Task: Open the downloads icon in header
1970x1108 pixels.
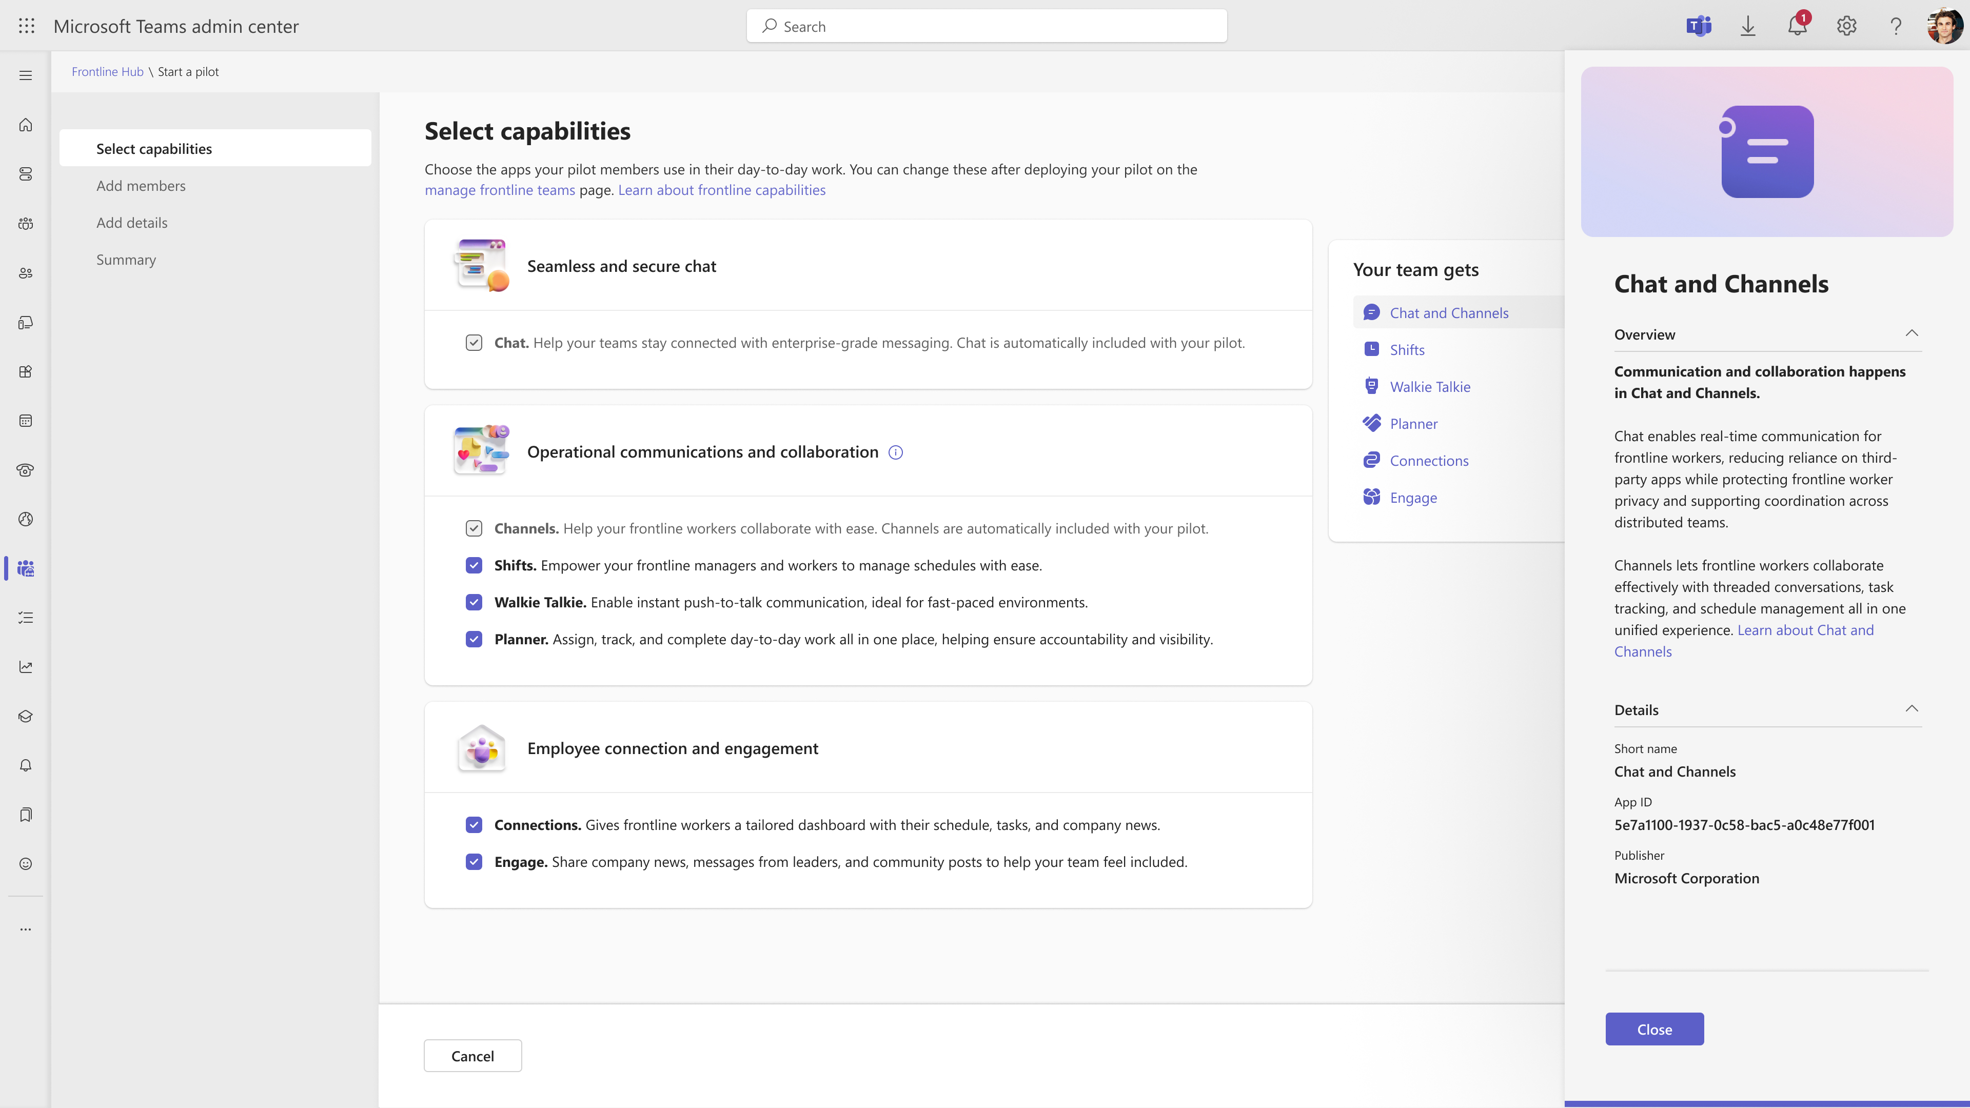Action: coord(1748,26)
